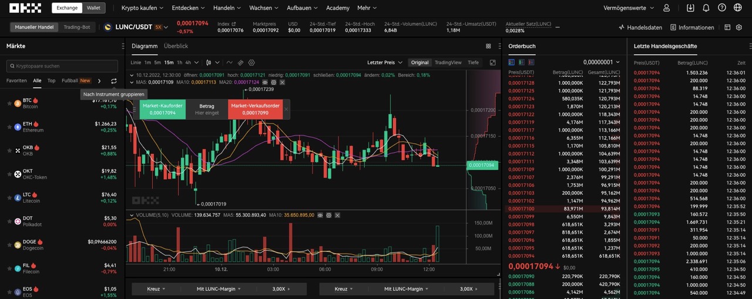
Task: Click the Market-Verkaufsorder button
Action: coord(255,109)
